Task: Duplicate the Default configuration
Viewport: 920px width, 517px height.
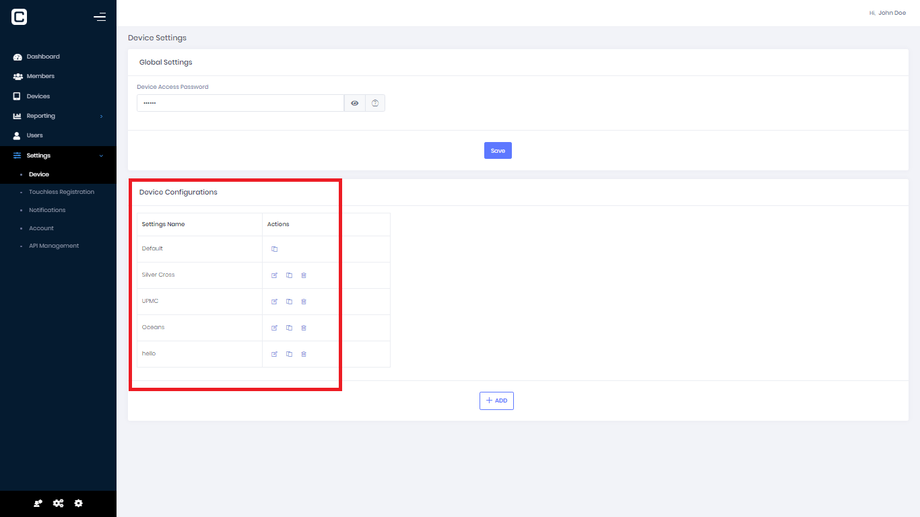Action: (x=274, y=248)
